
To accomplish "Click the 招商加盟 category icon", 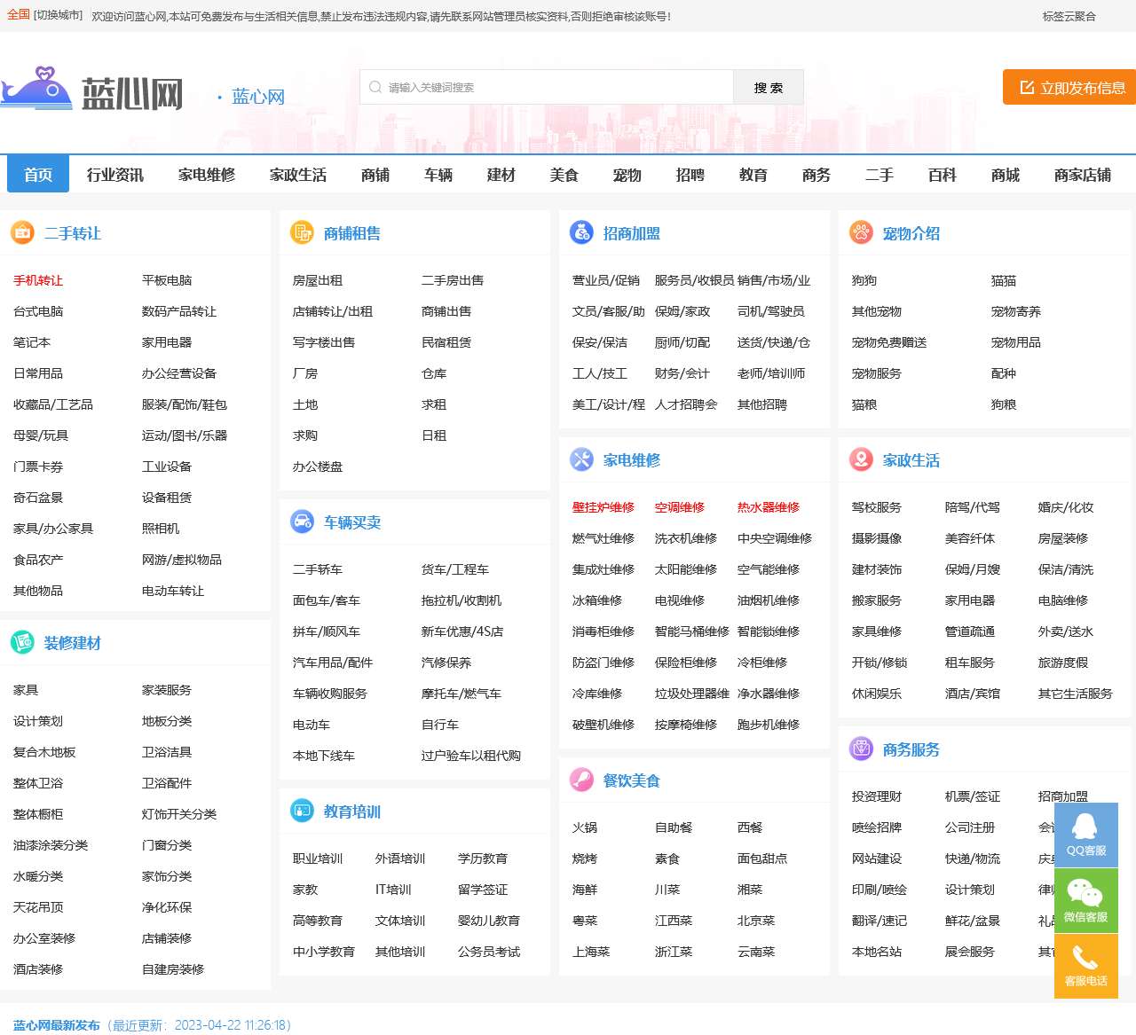I will 581,233.
